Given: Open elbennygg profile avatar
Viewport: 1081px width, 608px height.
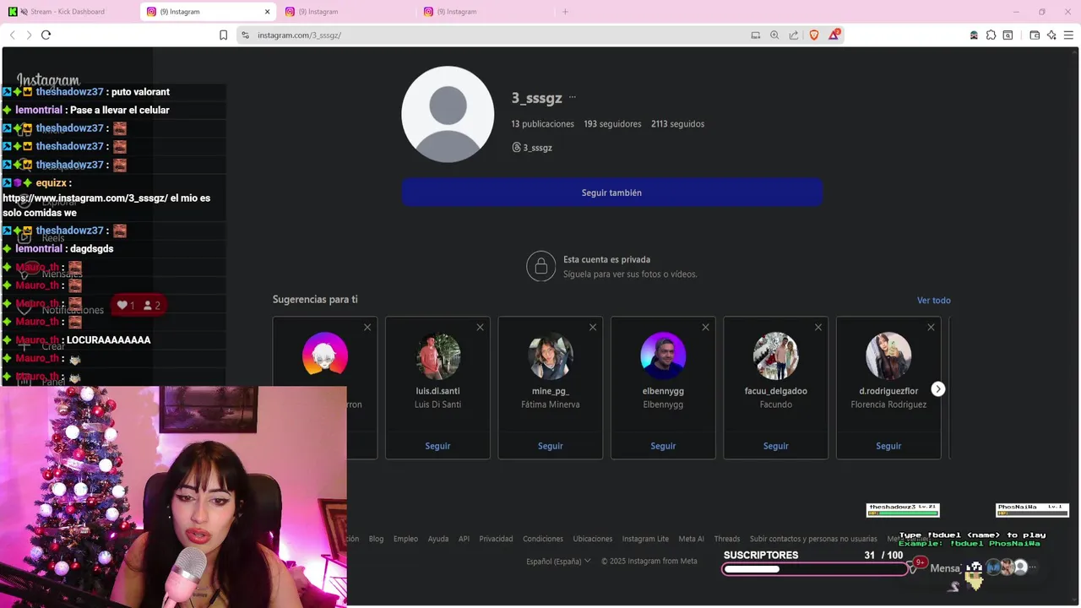Looking at the screenshot, I should tap(663, 356).
